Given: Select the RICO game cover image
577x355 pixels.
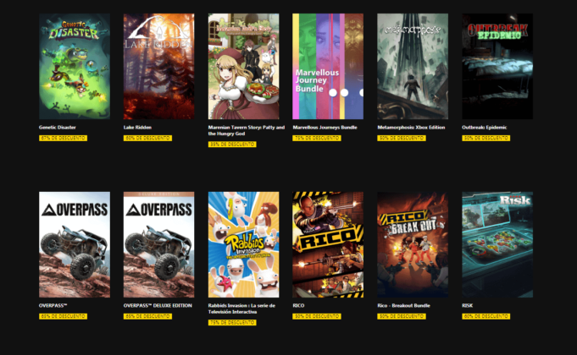Looking at the screenshot, I should 328,244.
